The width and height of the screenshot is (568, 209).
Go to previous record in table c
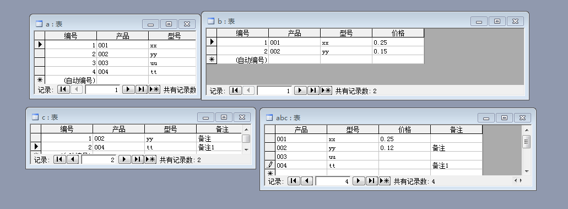pos(73,159)
